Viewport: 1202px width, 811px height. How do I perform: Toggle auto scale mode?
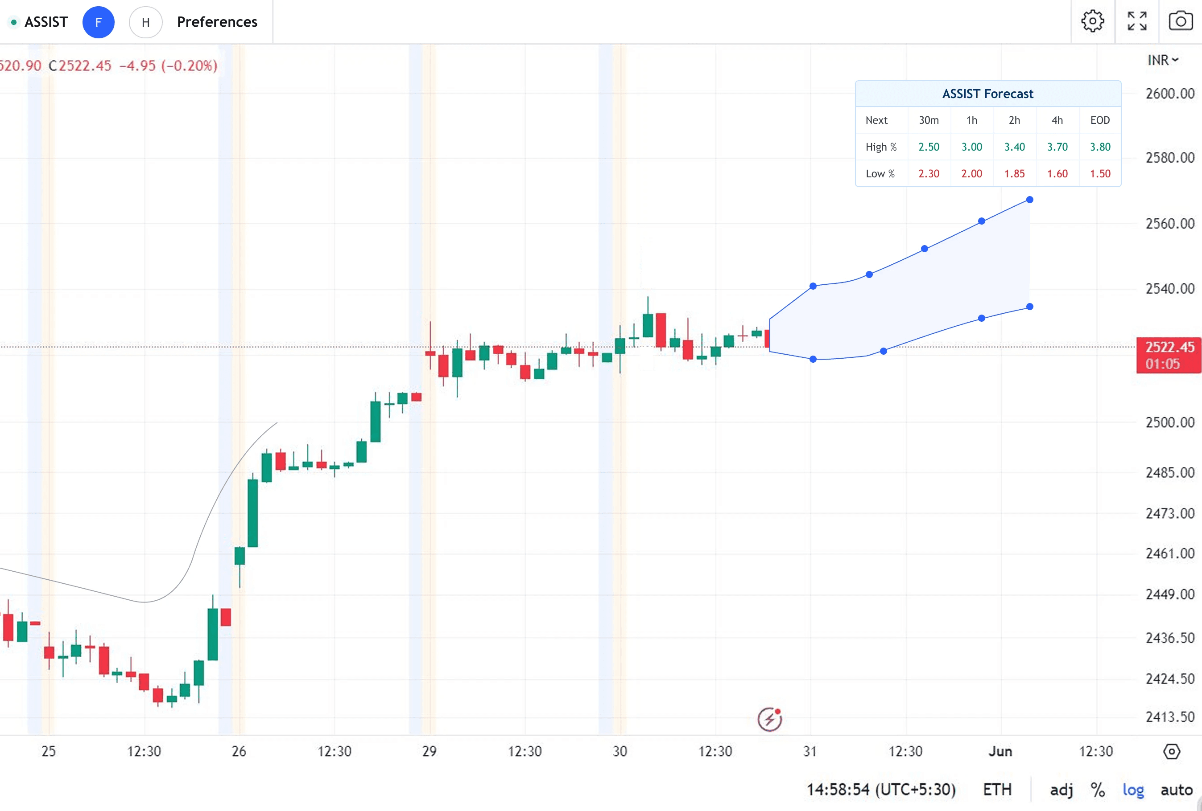coord(1176,789)
